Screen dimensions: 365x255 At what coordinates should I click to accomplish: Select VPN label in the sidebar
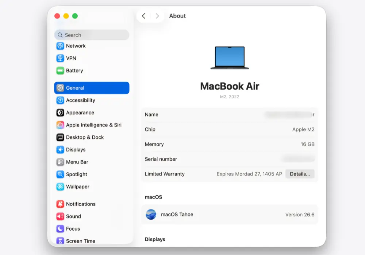point(71,58)
